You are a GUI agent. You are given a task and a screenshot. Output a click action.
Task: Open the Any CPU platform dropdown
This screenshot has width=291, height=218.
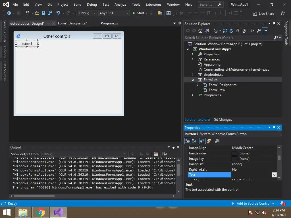coord(114,13)
